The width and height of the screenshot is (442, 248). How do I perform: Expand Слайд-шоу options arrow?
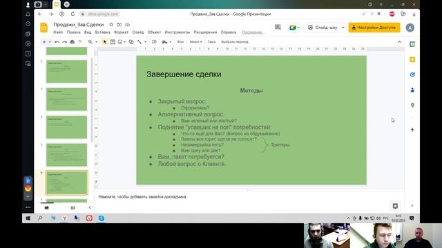[343, 28]
